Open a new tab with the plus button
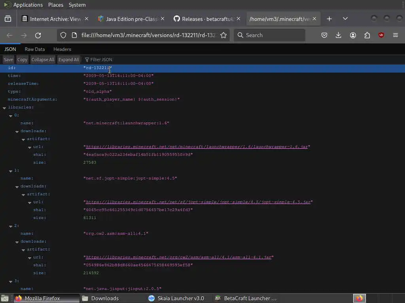The width and height of the screenshot is (405, 303). [329, 19]
